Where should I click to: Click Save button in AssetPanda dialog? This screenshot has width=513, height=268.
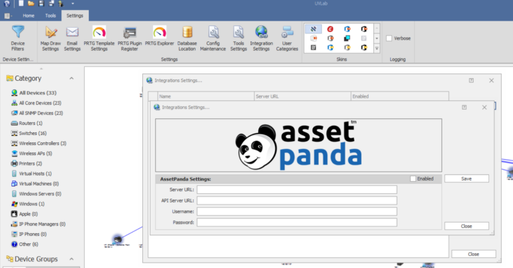466,178
